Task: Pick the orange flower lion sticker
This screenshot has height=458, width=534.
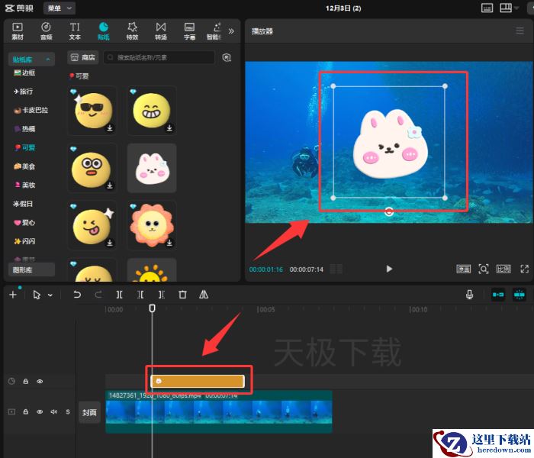Action: 152,225
